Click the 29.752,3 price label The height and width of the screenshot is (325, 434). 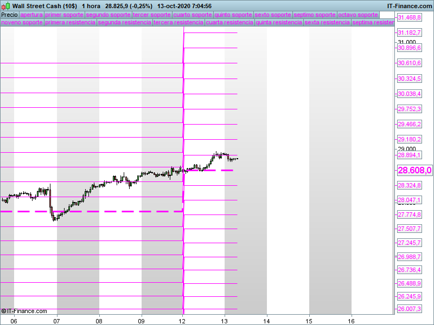click(410, 109)
